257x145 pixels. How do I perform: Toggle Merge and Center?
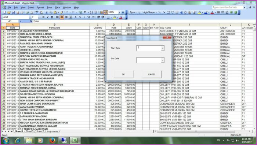click(x=70, y=17)
